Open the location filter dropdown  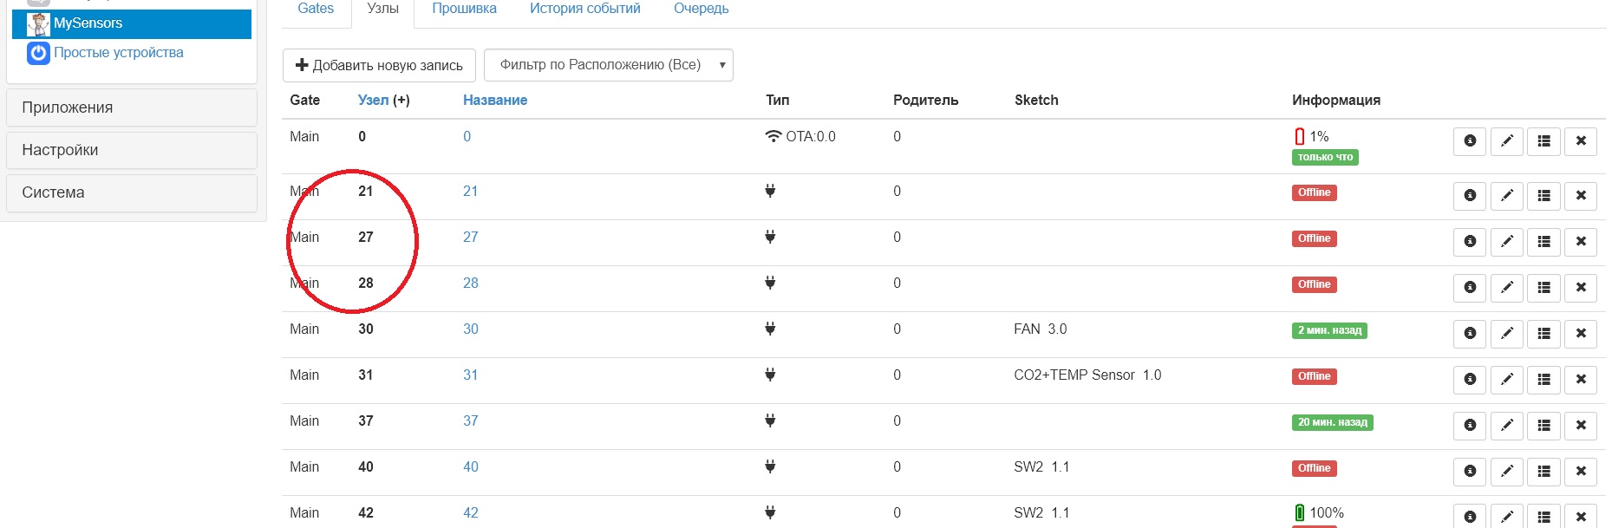tap(609, 65)
